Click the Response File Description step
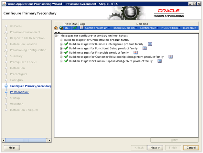 pos(27,38)
